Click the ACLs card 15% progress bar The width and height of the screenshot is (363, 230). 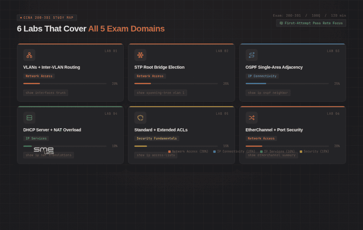coord(176,146)
